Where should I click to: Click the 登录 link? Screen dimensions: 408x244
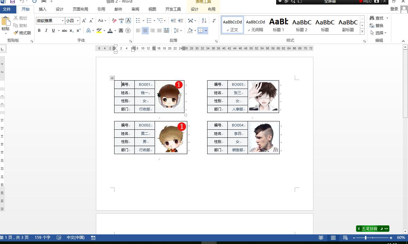tap(394, 9)
